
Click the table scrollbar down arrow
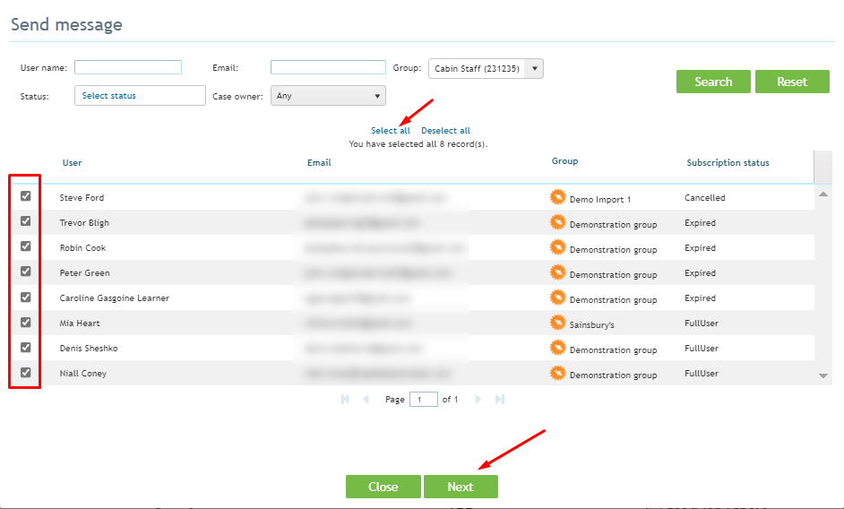[823, 376]
